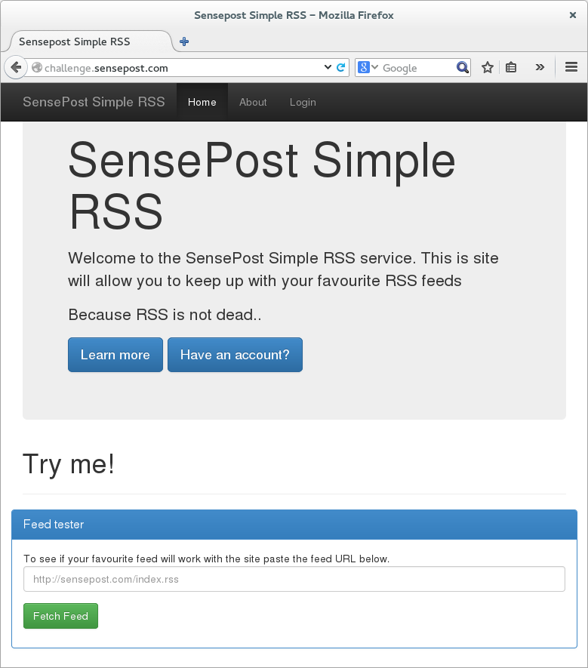
Task: Focus the feed URL input field
Action: (x=294, y=580)
